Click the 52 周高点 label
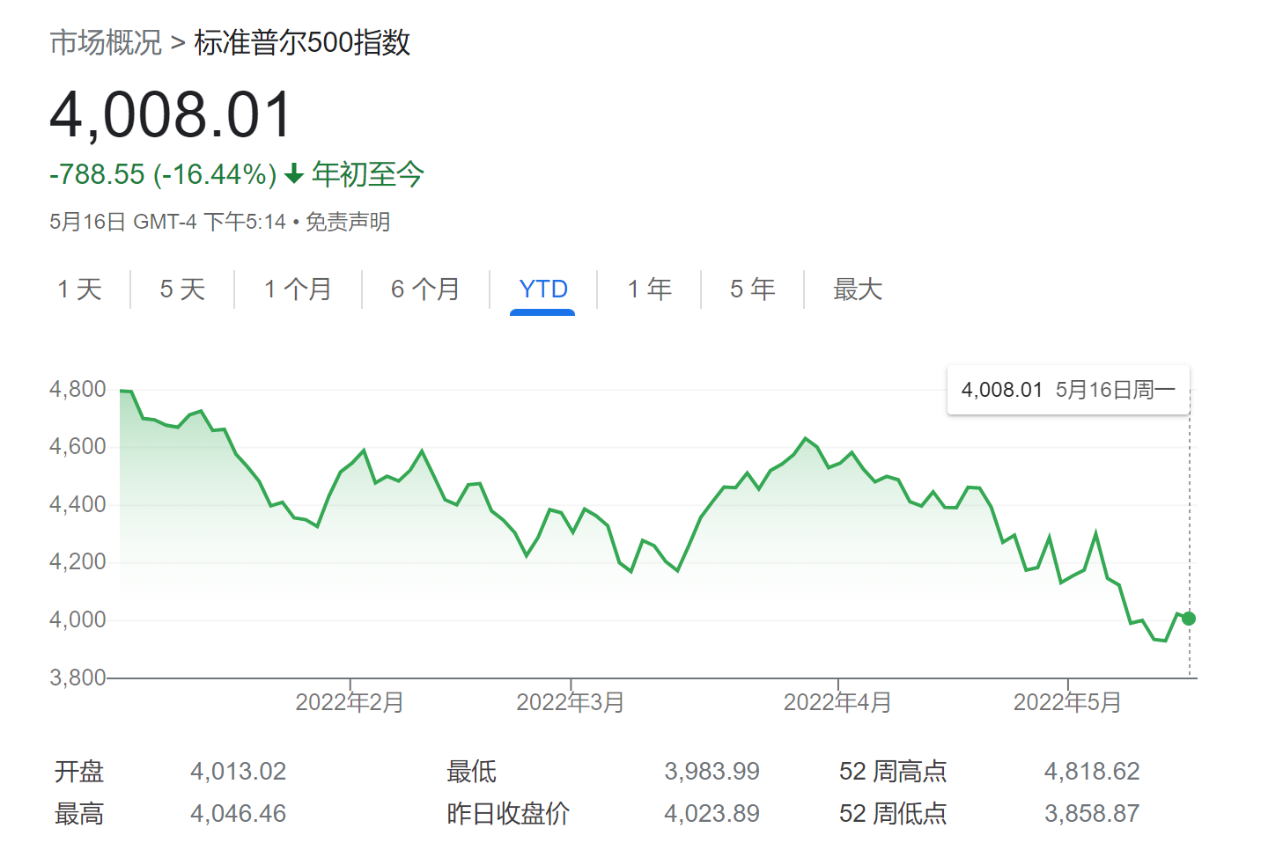1283x850 pixels. pos(893,772)
